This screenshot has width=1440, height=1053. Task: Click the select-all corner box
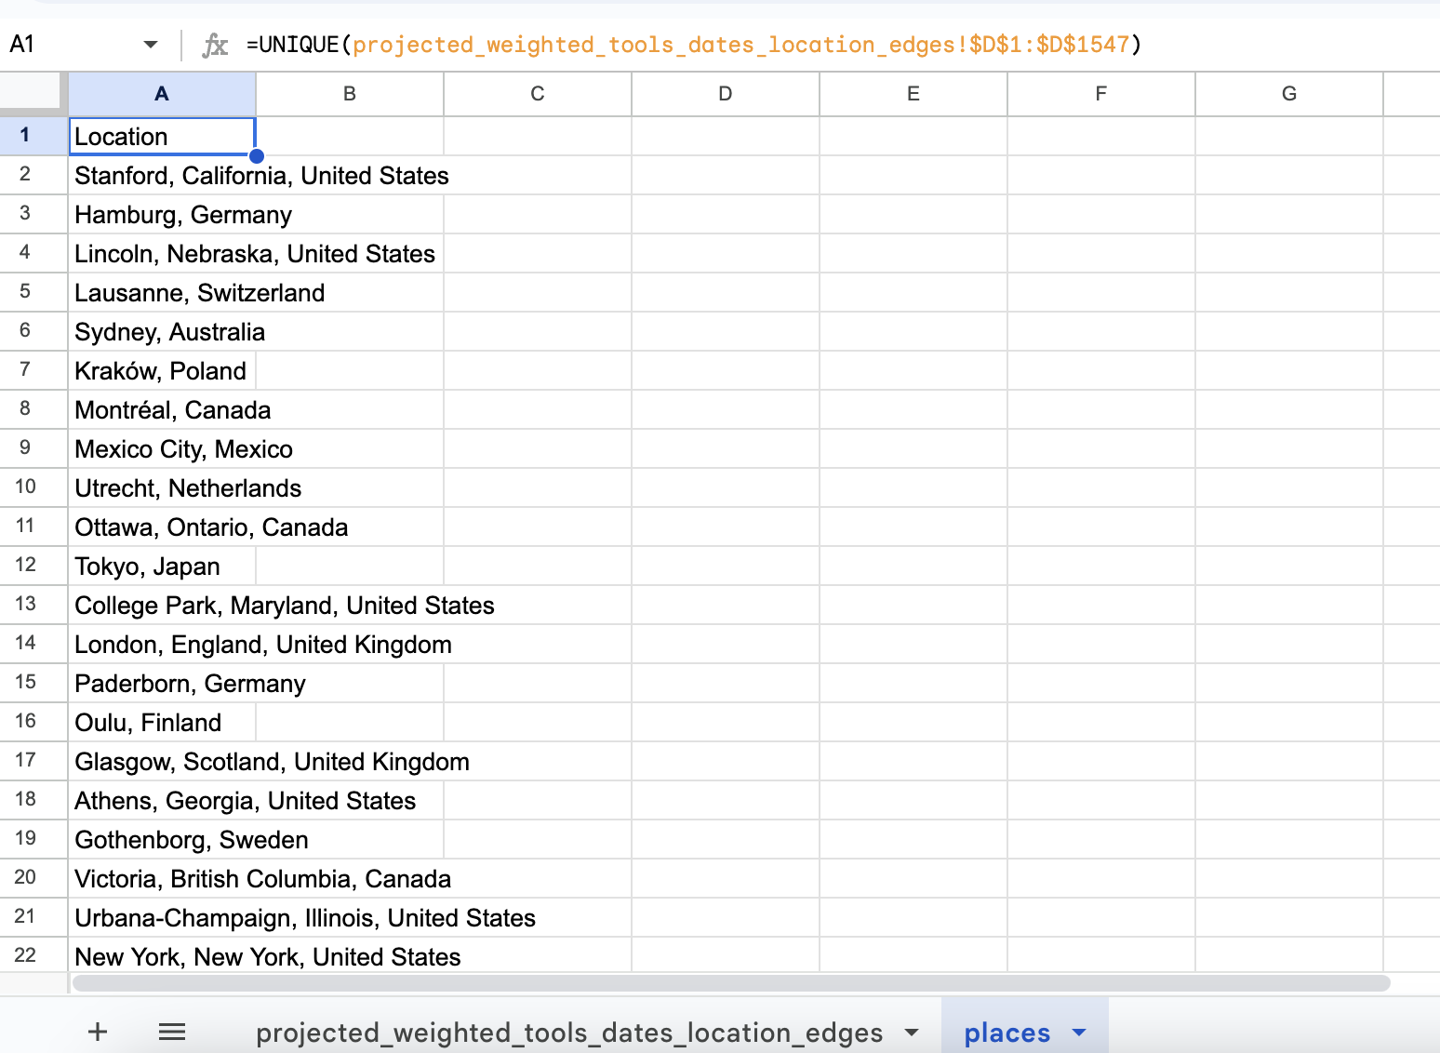[33, 94]
